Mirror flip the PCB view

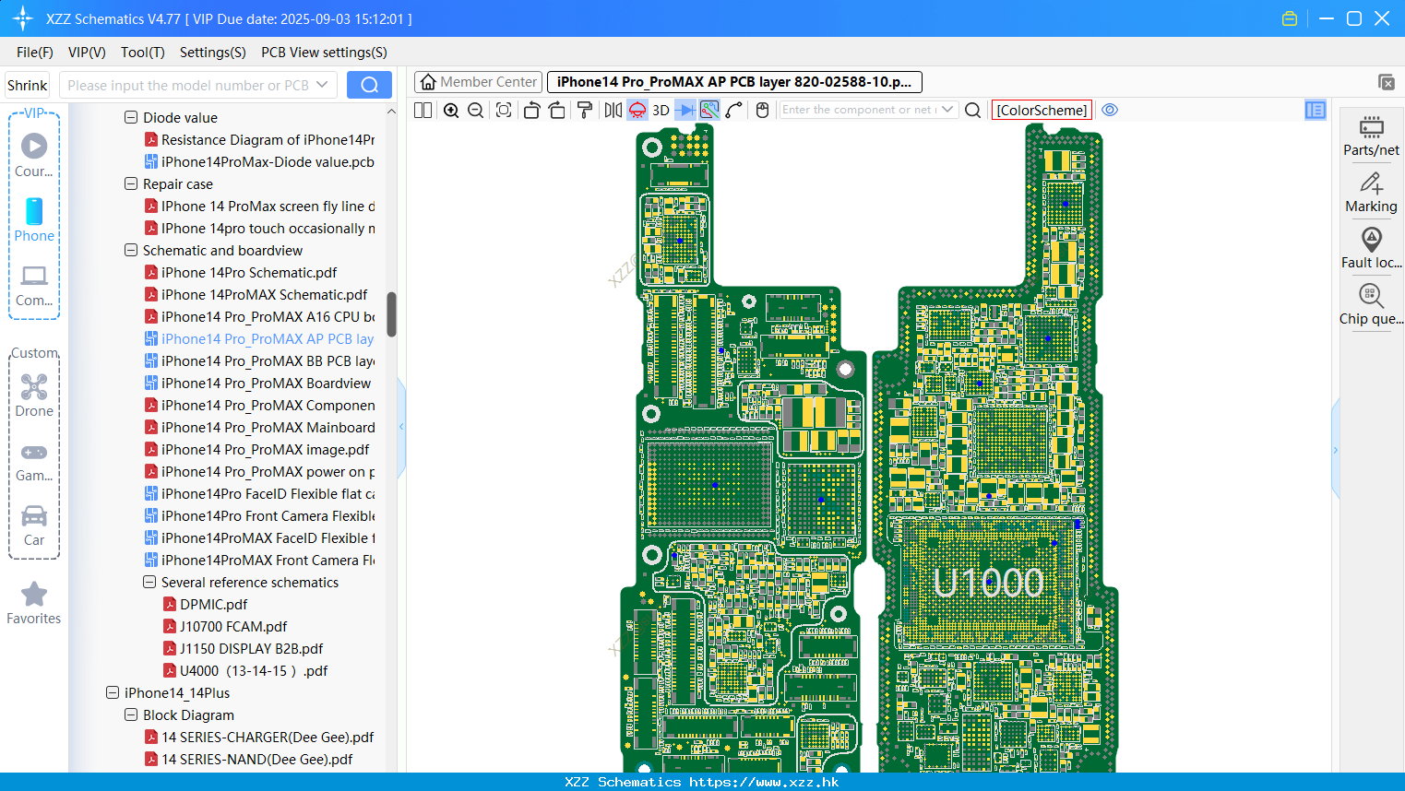click(x=613, y=110)
